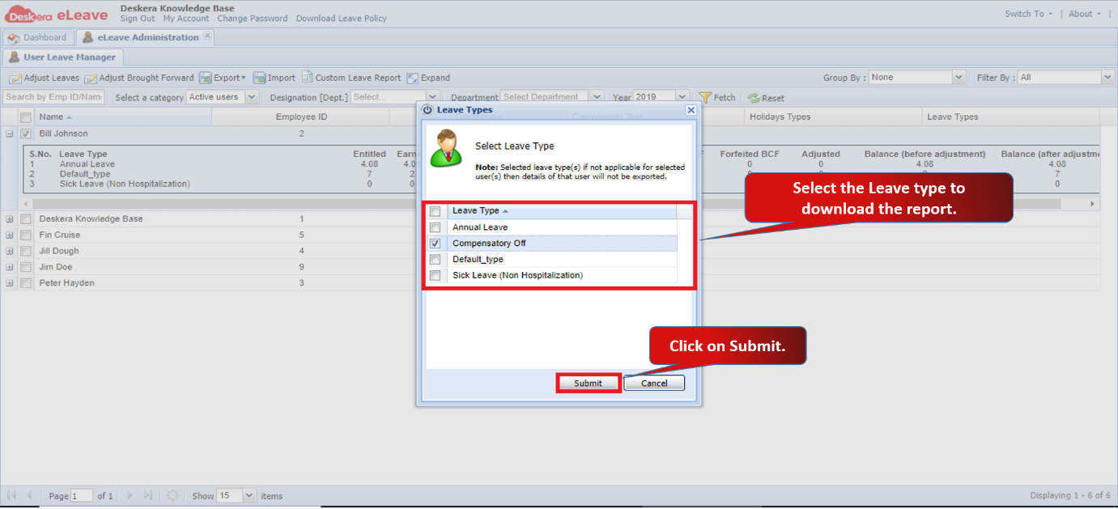Click the Sign Out link
1118x509 pixels.
pyautogui.click(x=138, y=19)
